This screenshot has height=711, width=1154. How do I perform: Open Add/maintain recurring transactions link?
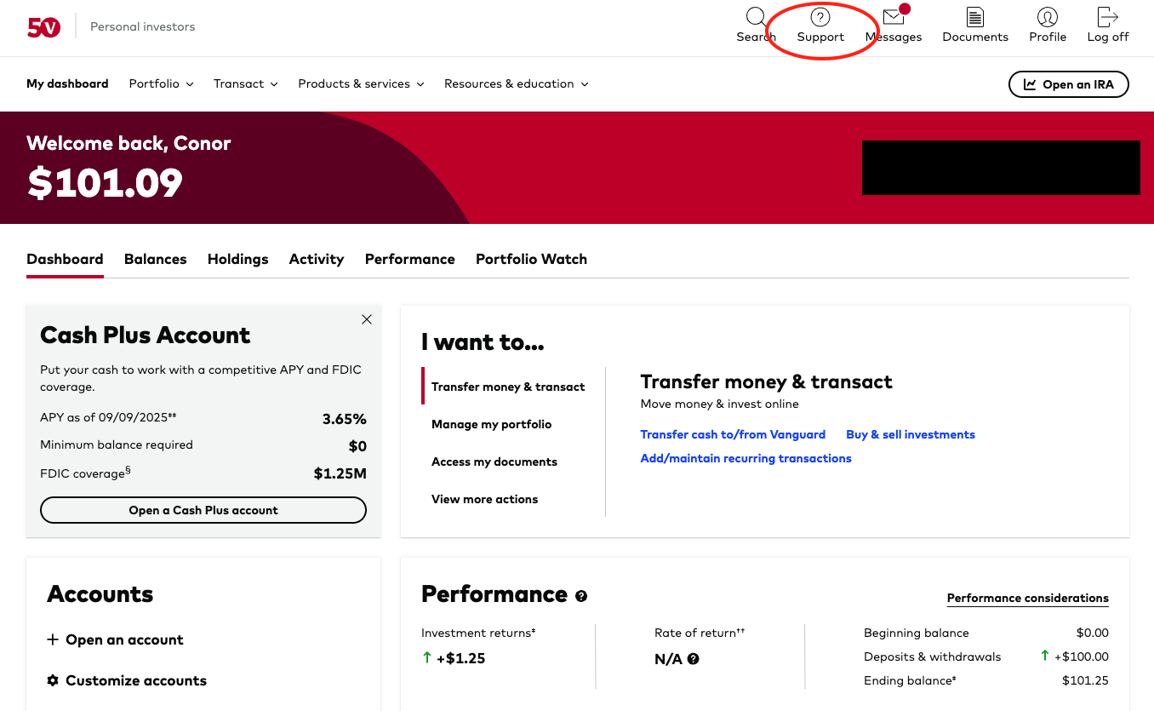(746, 458)
